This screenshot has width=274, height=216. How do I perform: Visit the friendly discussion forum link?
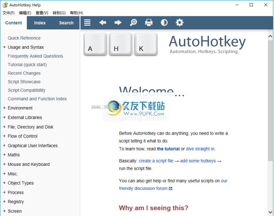143,188
